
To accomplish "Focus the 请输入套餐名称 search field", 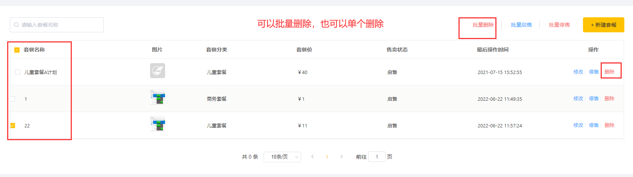I will 57,25.
